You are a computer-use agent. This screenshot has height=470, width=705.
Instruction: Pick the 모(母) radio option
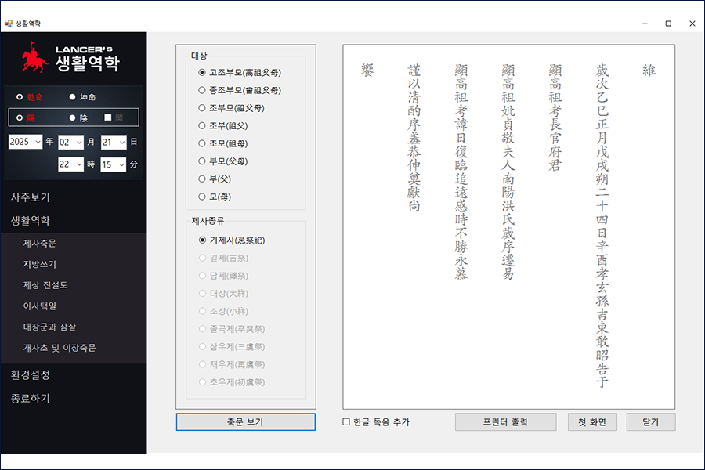[x=202, y=197]
